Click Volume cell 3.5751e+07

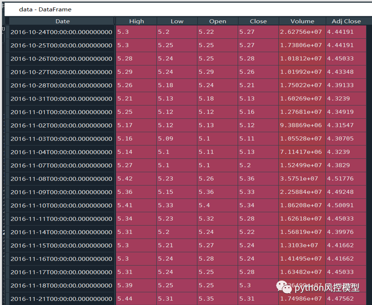click(302, 178)
